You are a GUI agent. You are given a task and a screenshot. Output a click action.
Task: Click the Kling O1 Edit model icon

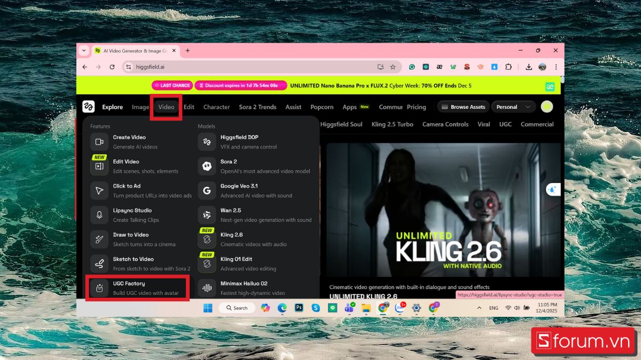point(207,263)
